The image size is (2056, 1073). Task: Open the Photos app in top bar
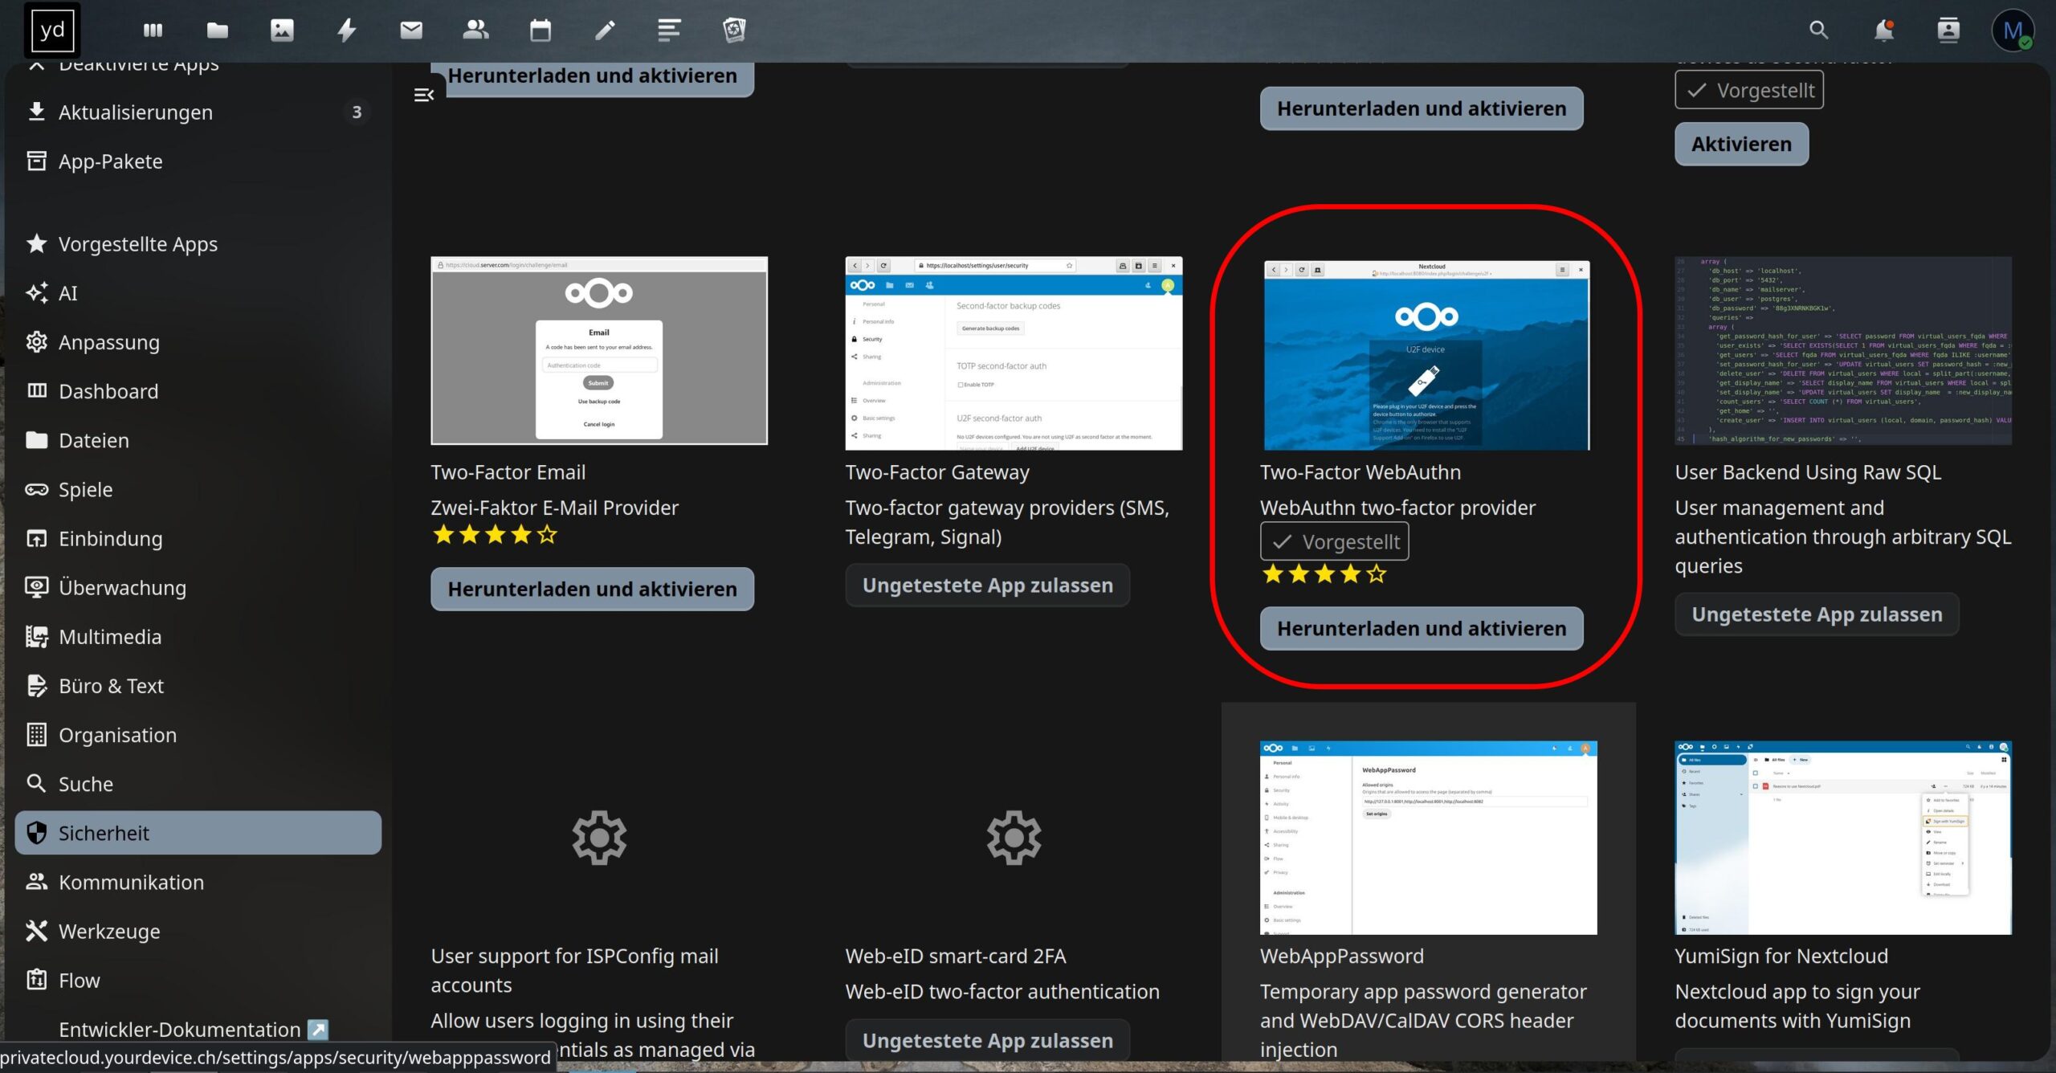pos(282,31)
